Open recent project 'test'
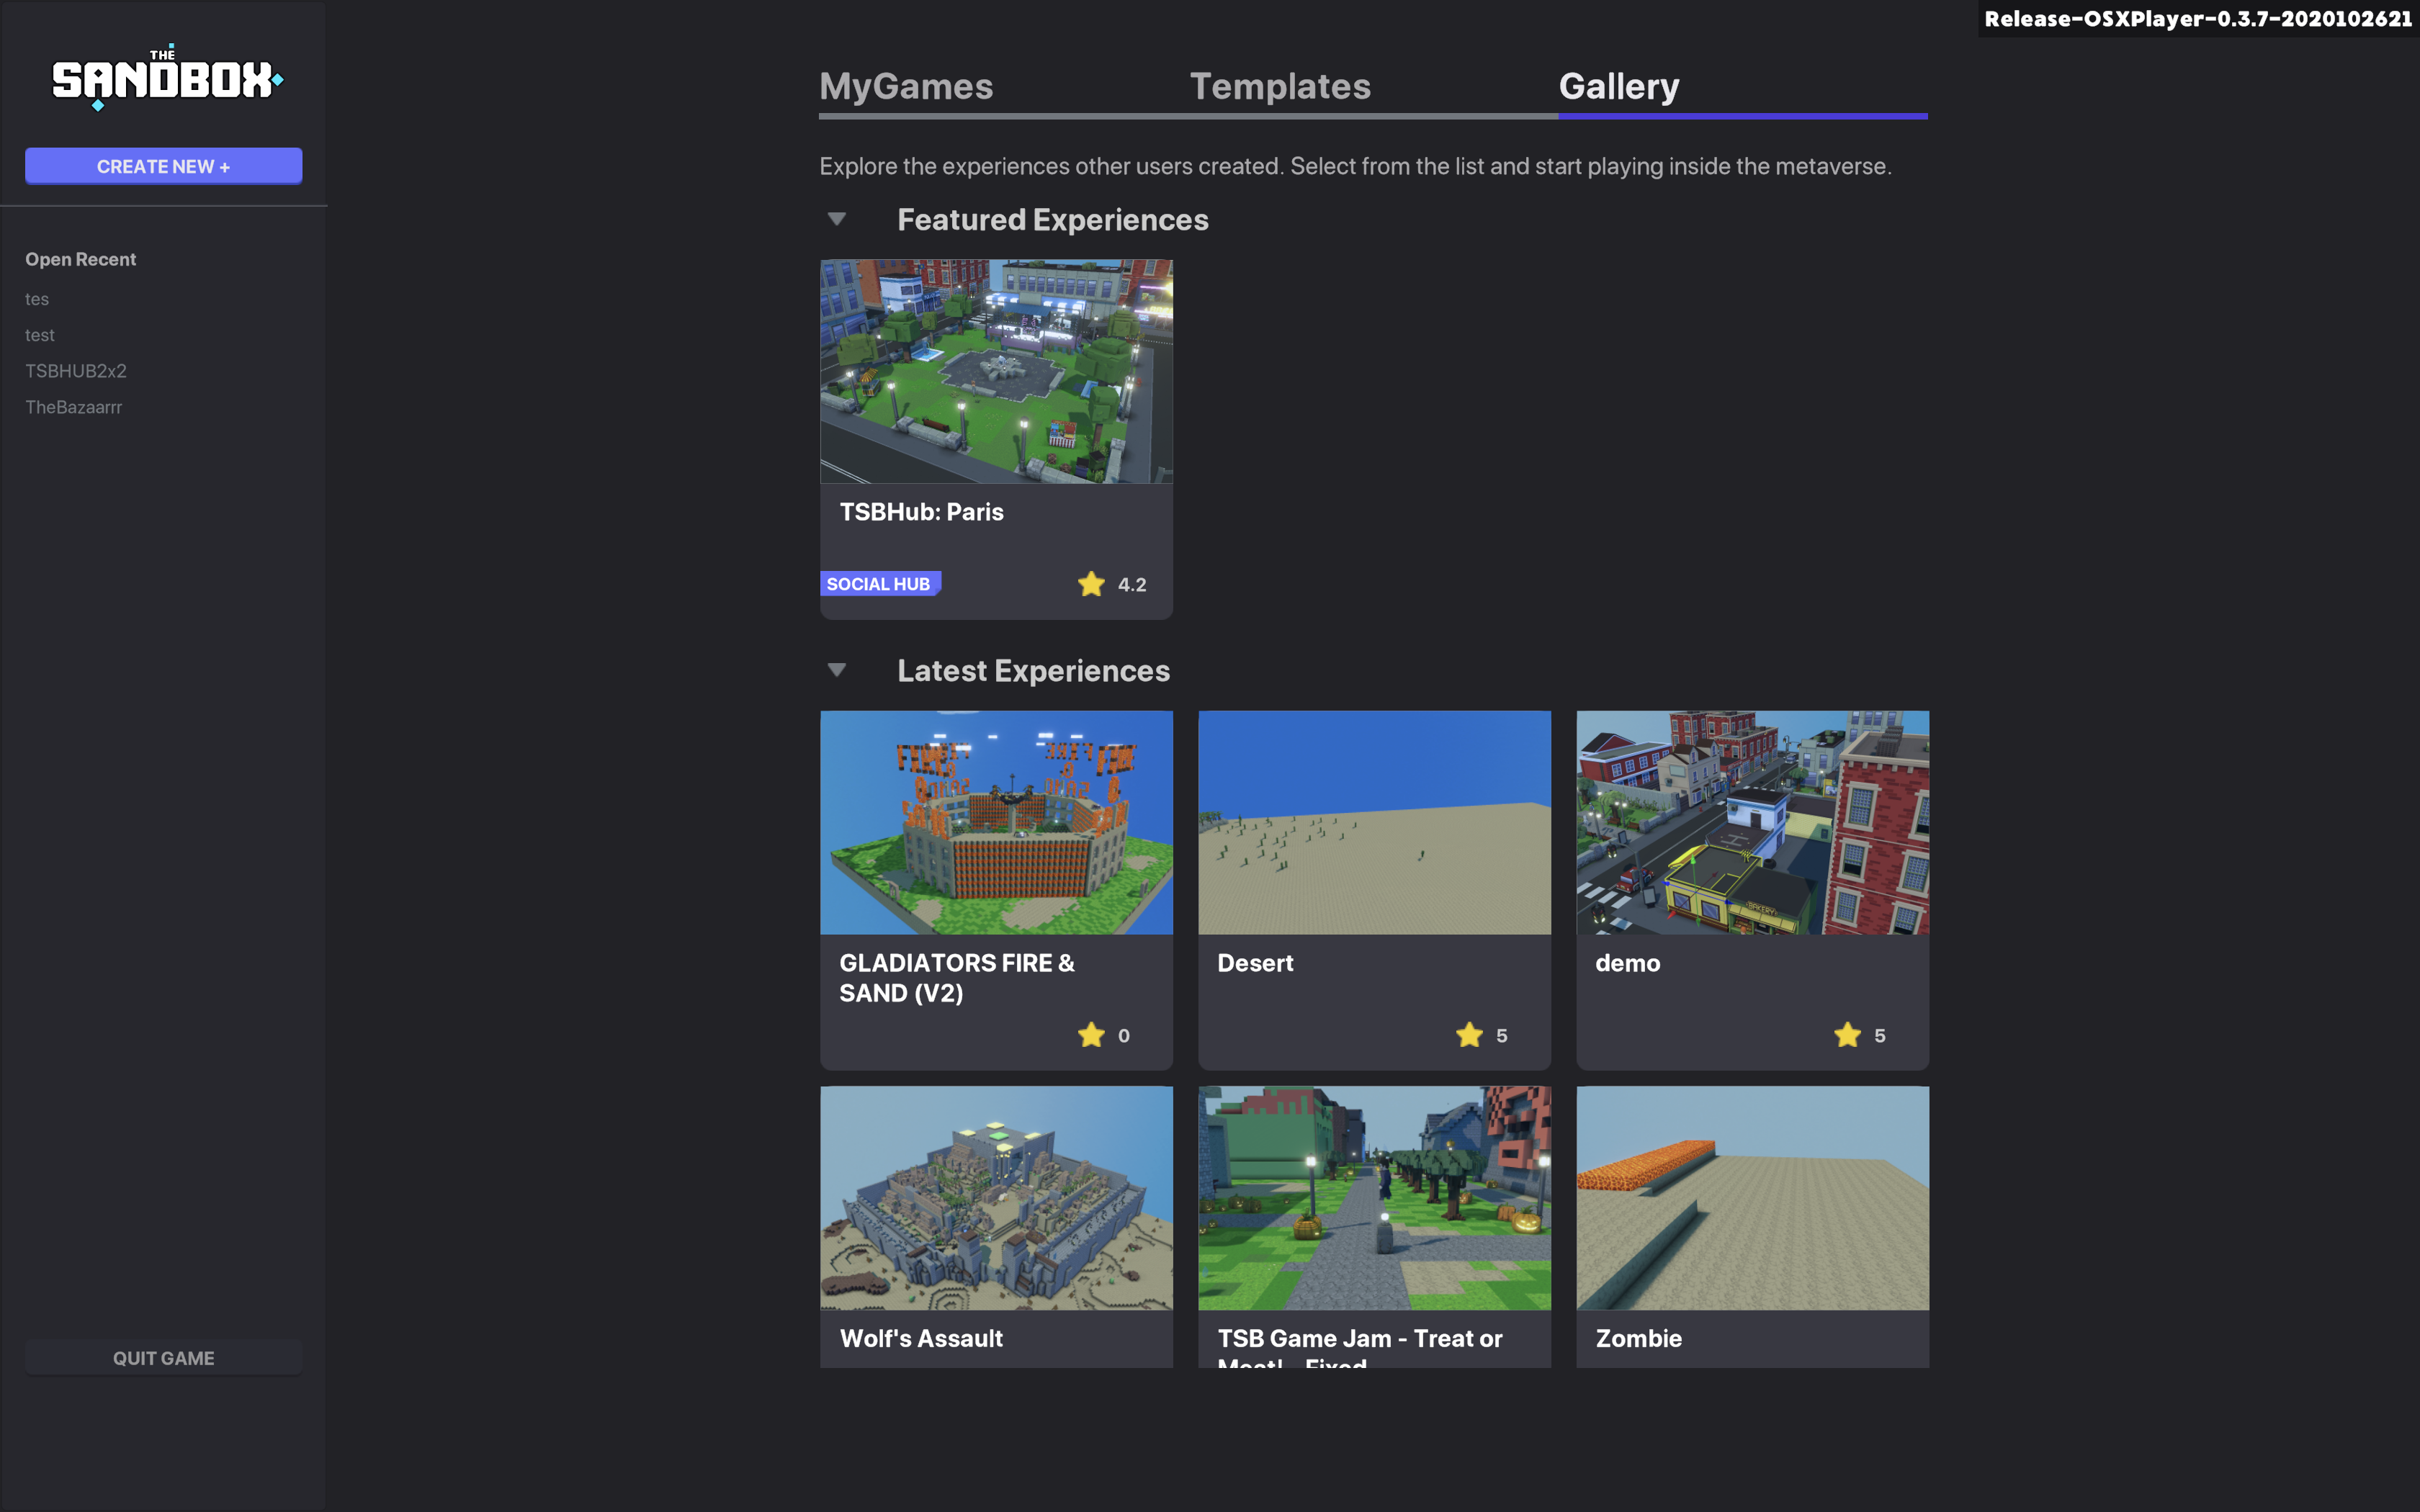The width and height of the screenshot is (2420, 1512). pyautogui.click(x=40, y=335)
